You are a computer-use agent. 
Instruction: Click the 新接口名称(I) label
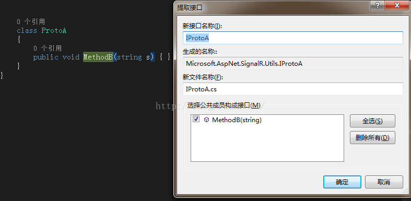pyautogui.click(x=202, y=26)
